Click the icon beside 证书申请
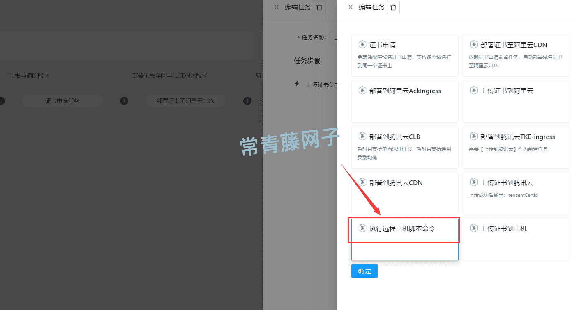 click(362, 44)
